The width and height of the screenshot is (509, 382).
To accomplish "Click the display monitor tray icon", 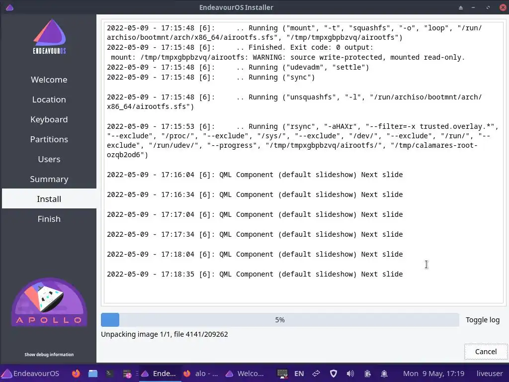I will (x=282, y=374).
